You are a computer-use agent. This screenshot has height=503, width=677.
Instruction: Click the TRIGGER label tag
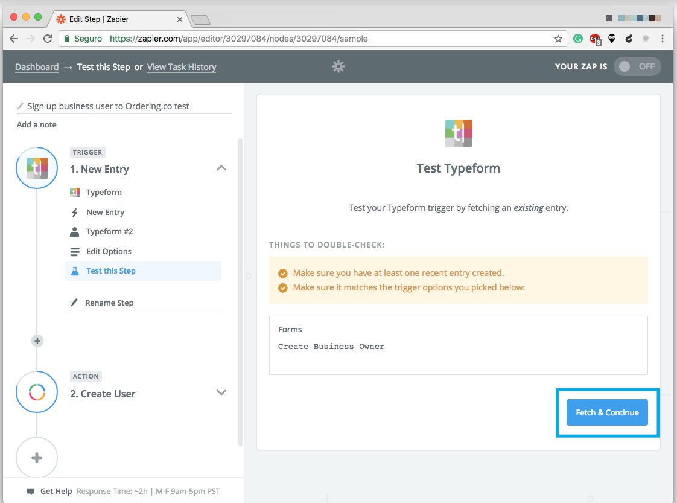(x=87, y=152)
